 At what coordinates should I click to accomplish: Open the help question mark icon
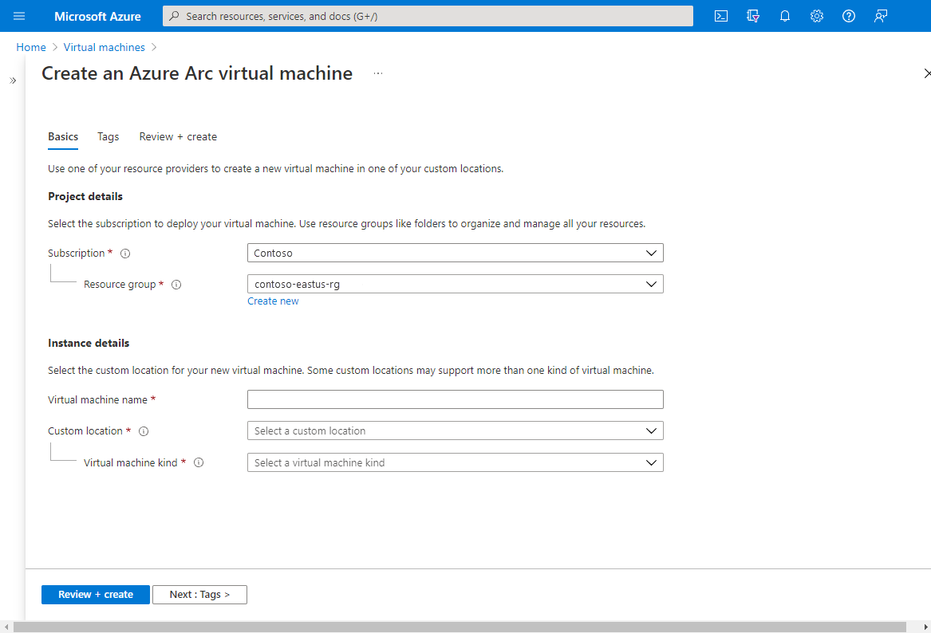click(x=849, y=16)
